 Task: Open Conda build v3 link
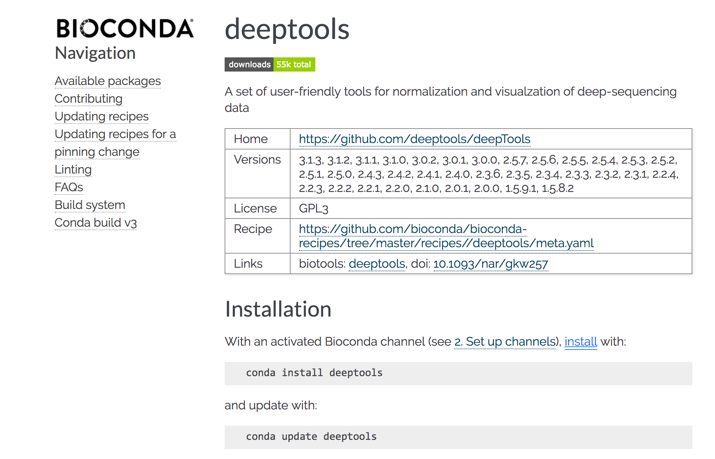click(96, 223)
